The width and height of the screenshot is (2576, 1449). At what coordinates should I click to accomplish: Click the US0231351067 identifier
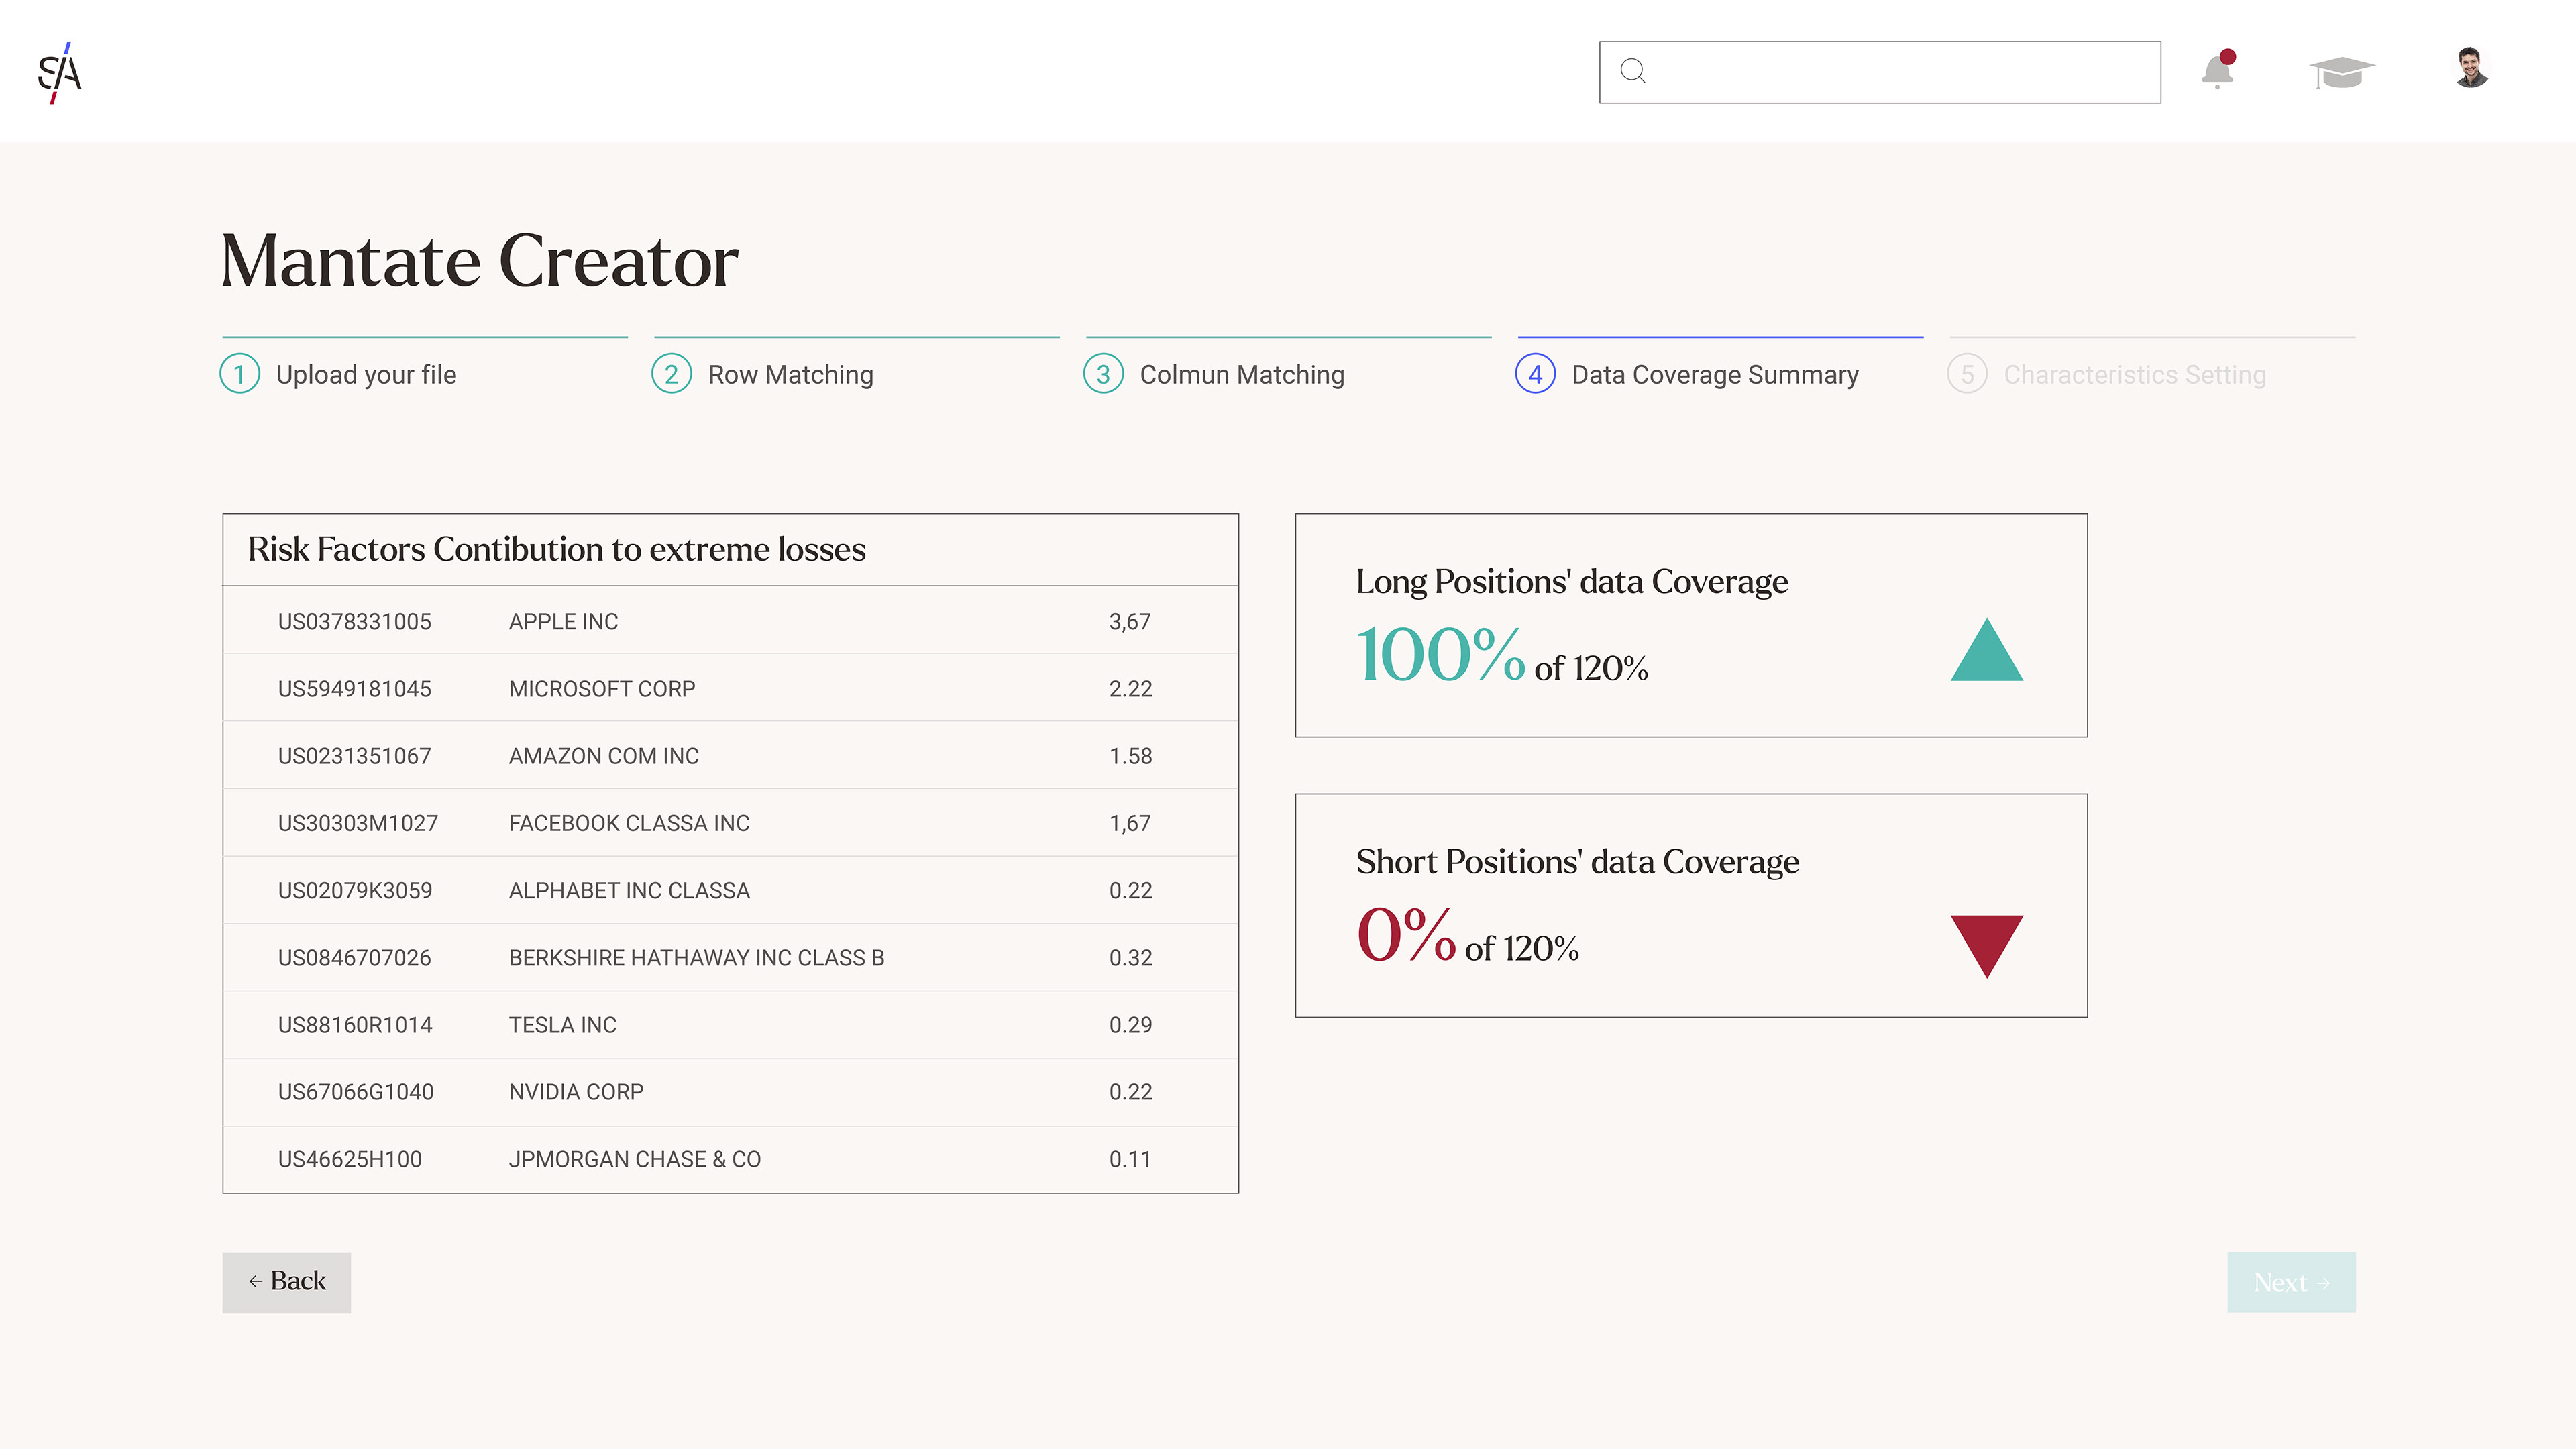tap(355, 755)
